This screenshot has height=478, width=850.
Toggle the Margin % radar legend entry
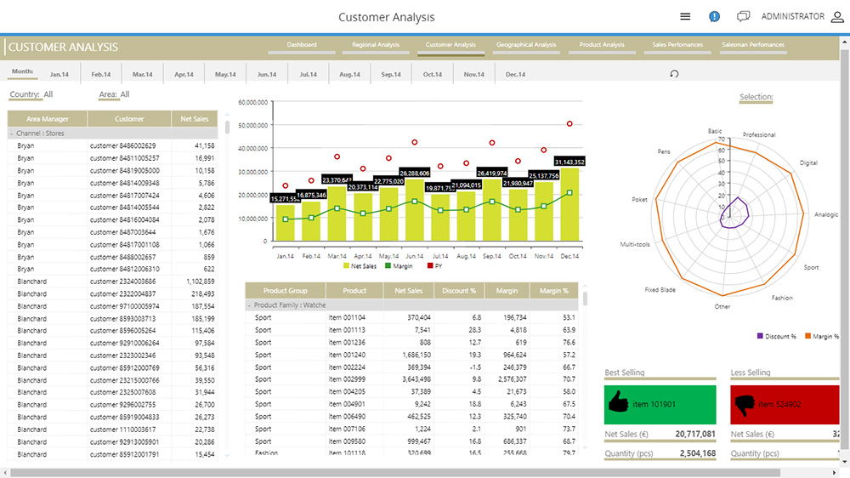[819, 337]
